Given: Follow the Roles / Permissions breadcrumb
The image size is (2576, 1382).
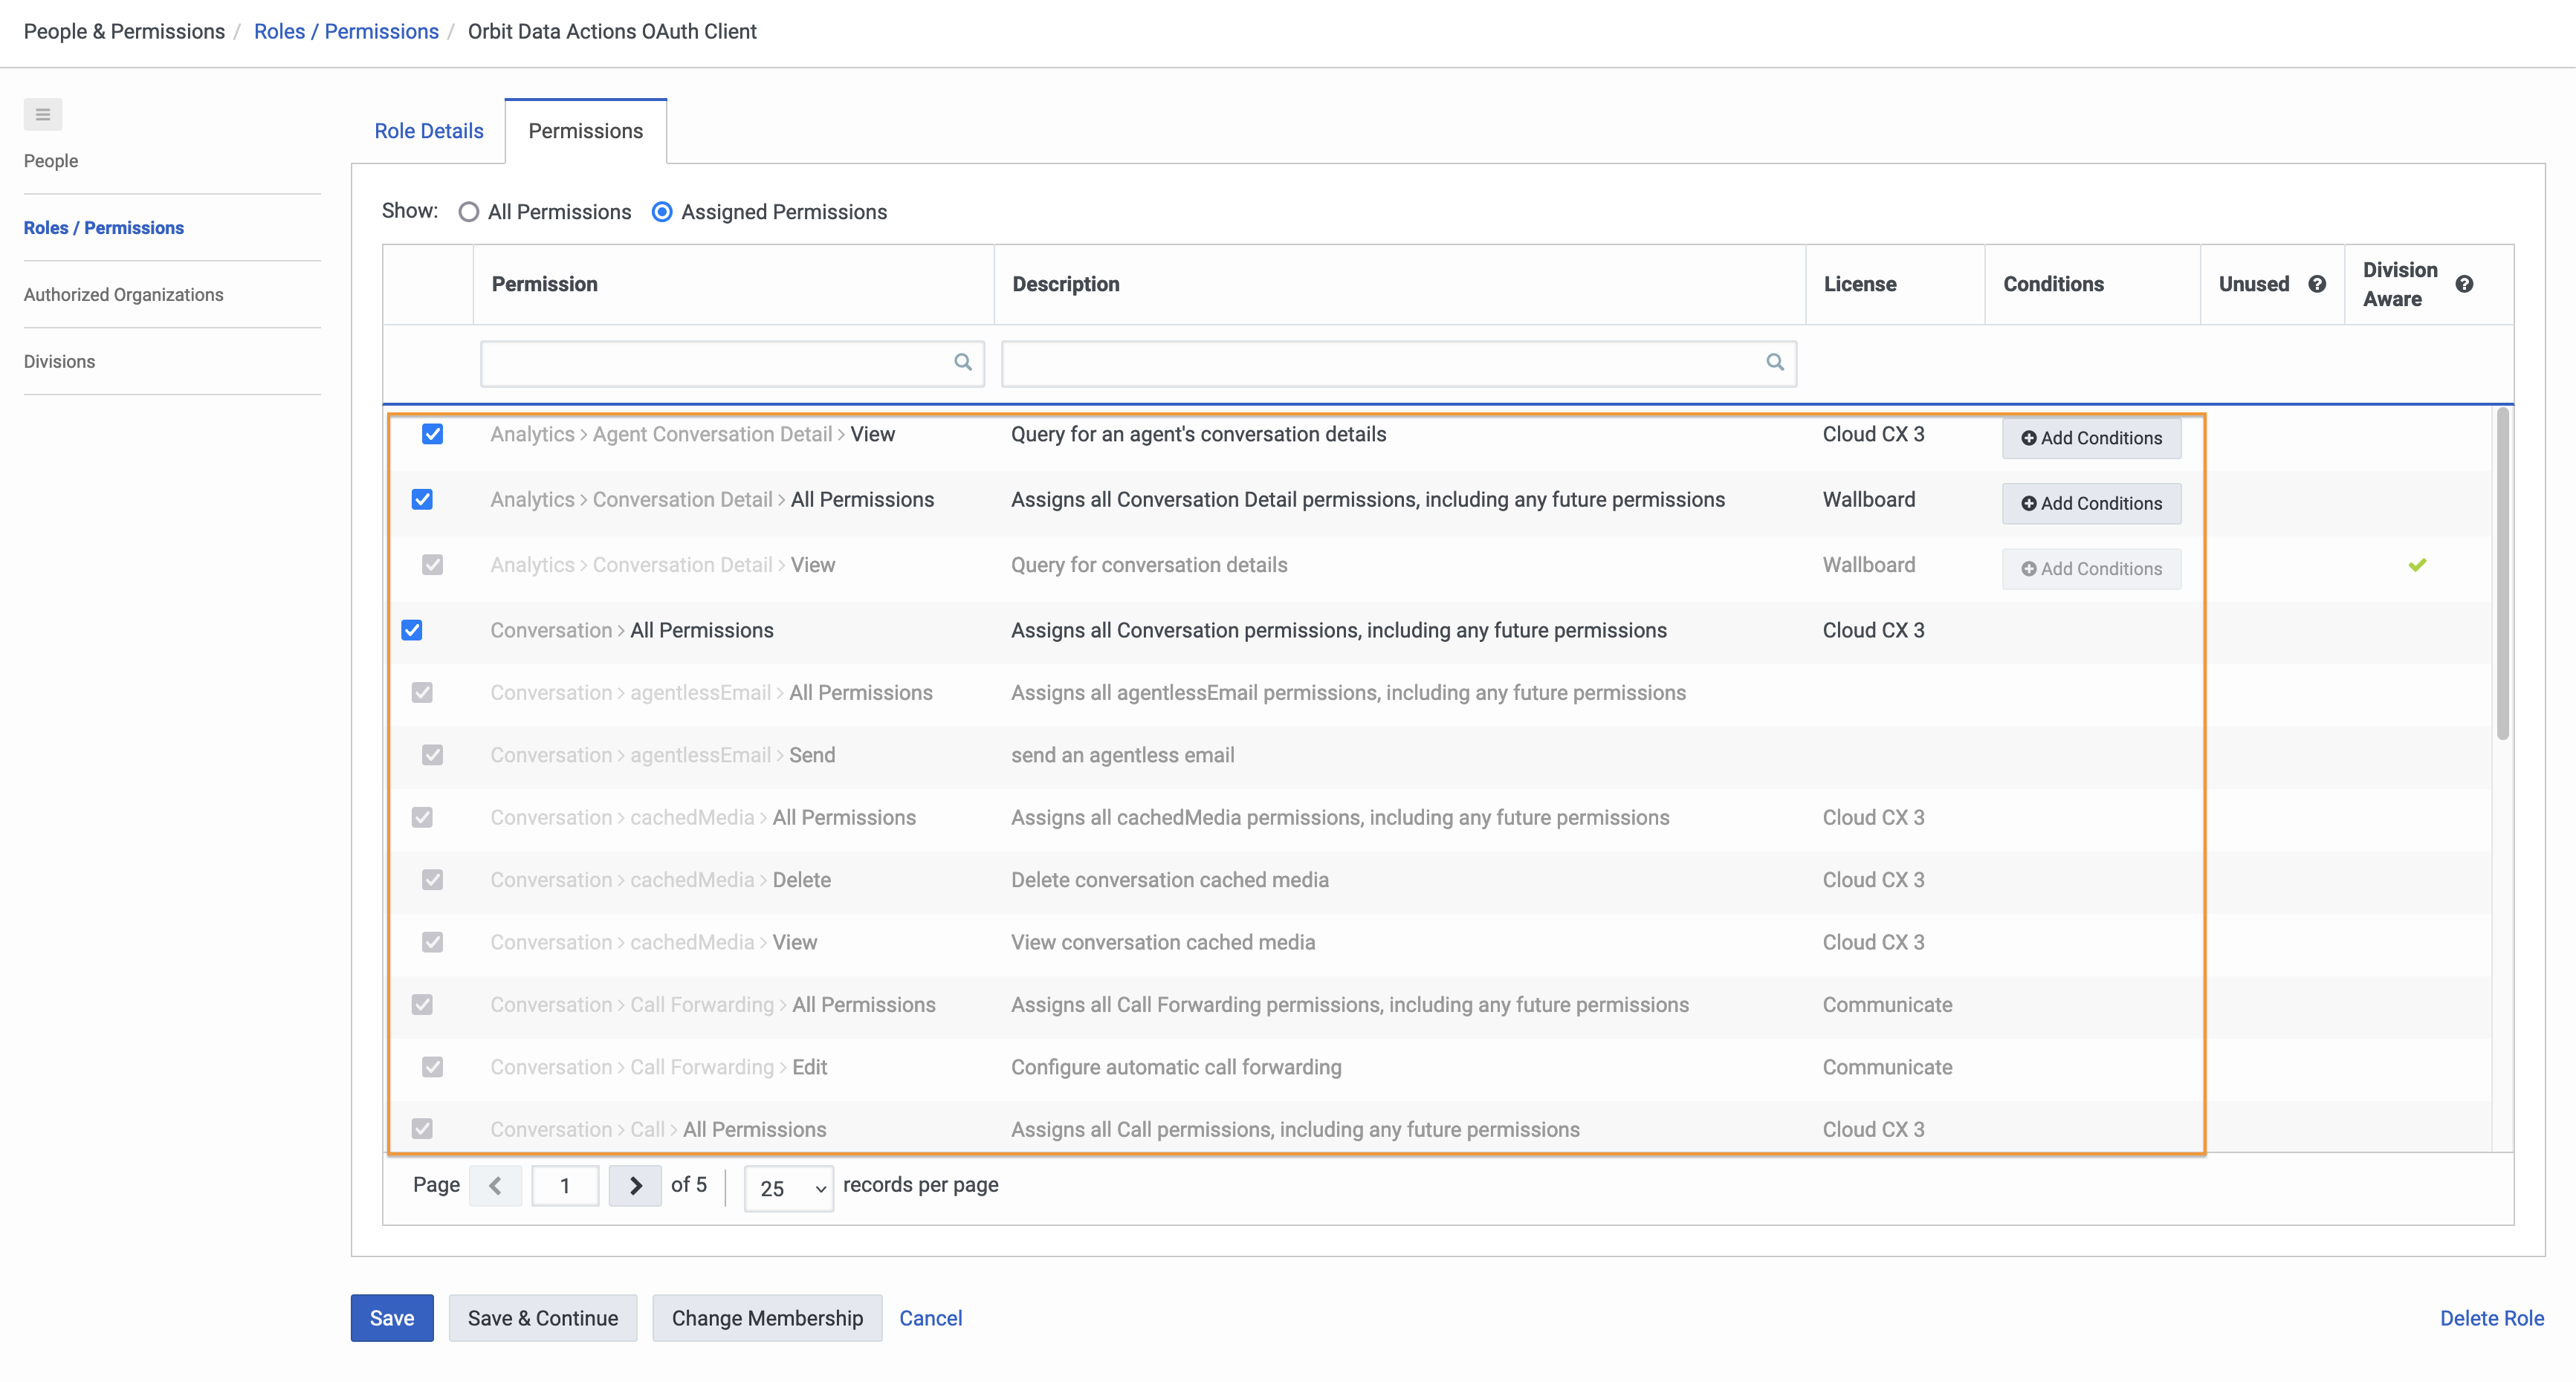Looking at the screenshot, I should click(x=346, y=31).
